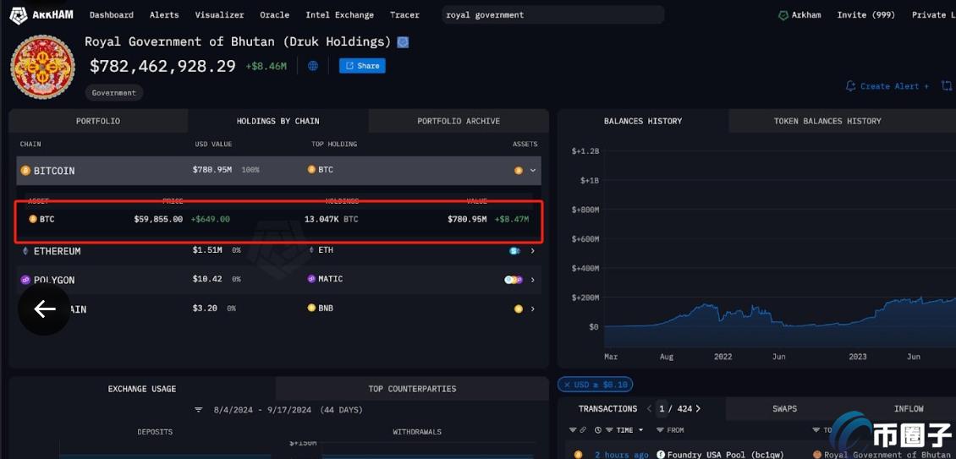
Task: Click the Ethereum chain icon in ETHEREUM row
Action: [x=25, y=250]
